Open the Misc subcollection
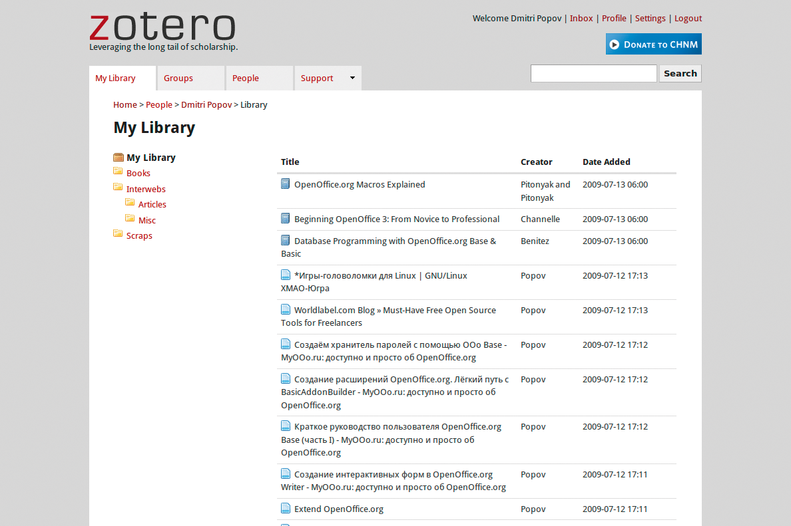 pyautogui.click(x=146, y=221)
